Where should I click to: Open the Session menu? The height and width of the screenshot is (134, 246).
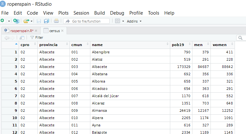81,13
